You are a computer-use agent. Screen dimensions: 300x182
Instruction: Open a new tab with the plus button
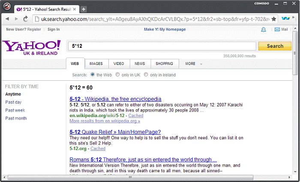click(x=84, y=9)
